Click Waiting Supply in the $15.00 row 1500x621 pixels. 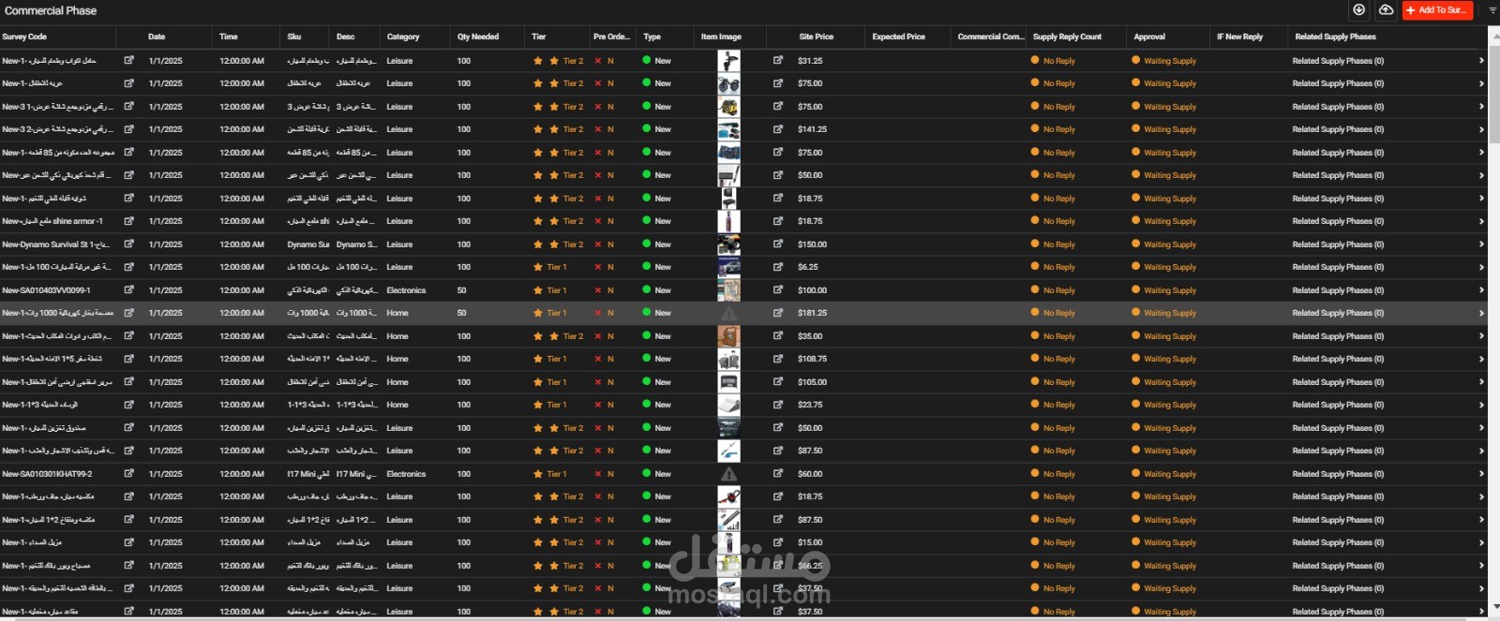pos(1169,542)
